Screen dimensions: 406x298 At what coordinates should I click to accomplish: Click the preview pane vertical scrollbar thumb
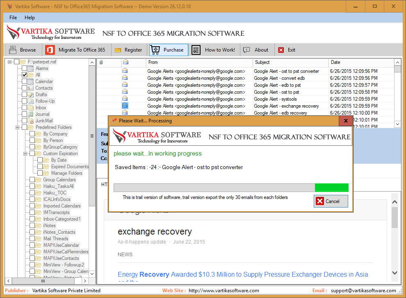point(395,217)
